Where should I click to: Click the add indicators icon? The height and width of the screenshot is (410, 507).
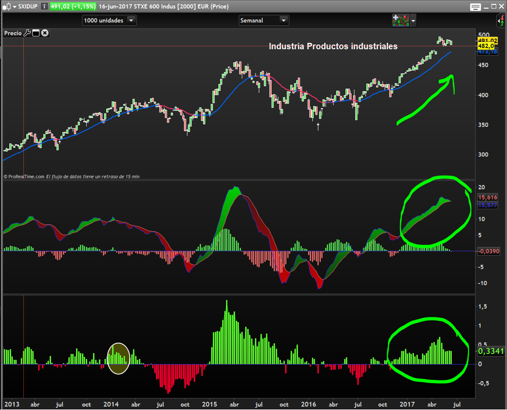pos(401,20)
